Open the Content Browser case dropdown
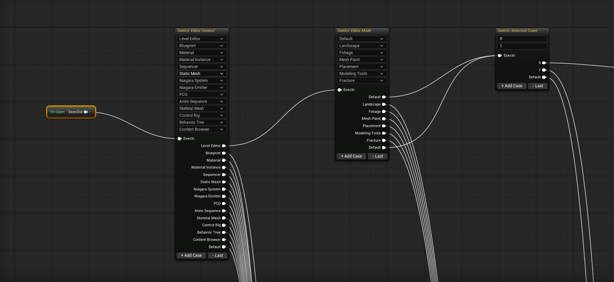Screen dimensions: 614x282 coord(202,129)
